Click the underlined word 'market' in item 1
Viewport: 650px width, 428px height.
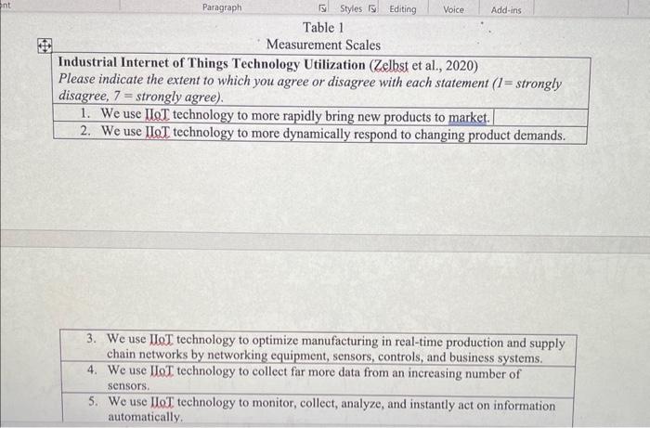[x=467, y=118]
